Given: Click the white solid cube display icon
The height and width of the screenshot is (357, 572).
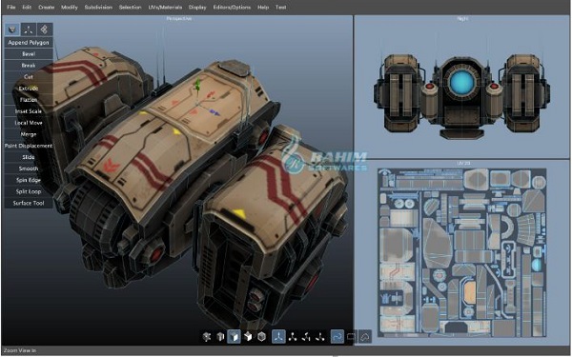Looking at the screenshot, I should [x=248, y=336].
